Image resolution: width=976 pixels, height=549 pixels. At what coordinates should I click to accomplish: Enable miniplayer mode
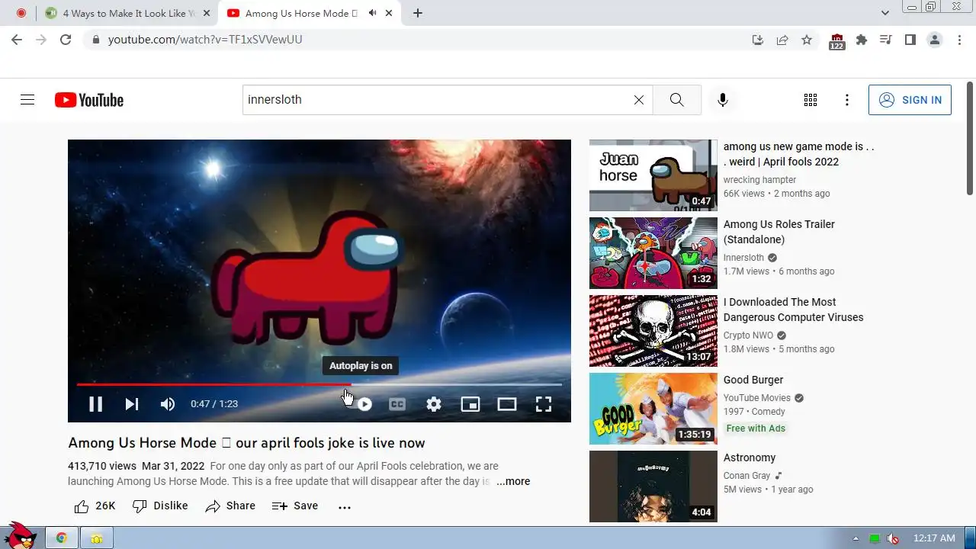470,404
